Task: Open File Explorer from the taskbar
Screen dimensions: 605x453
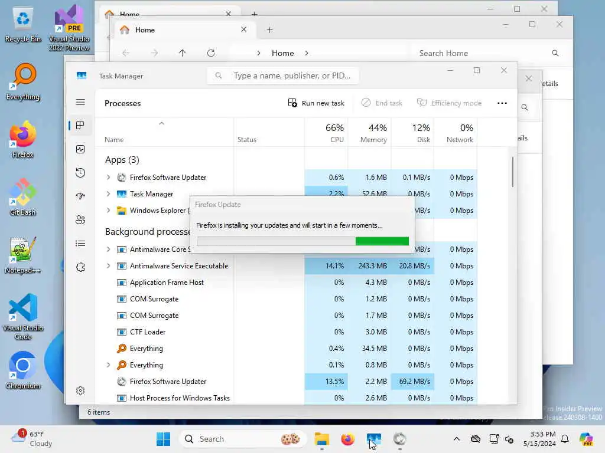Action: tap(322, 439)
